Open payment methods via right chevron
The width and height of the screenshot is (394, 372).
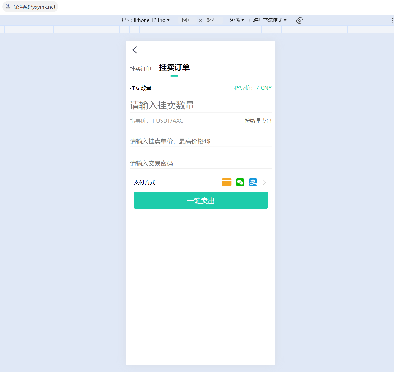(264, 182)
